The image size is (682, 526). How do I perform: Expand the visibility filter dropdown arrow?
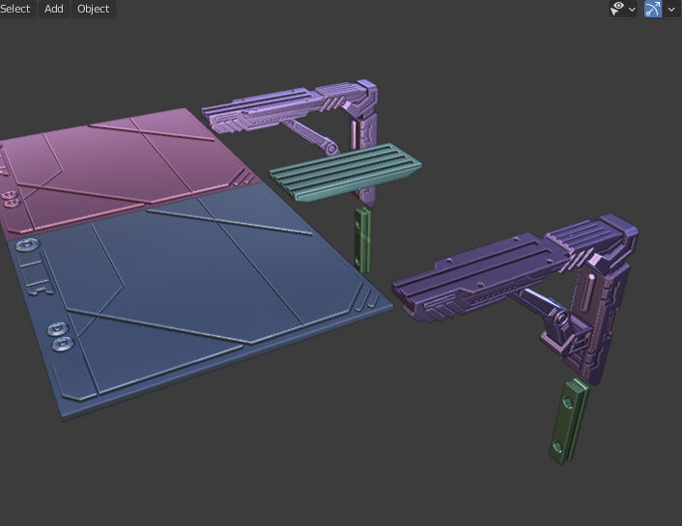click(632, 9)
